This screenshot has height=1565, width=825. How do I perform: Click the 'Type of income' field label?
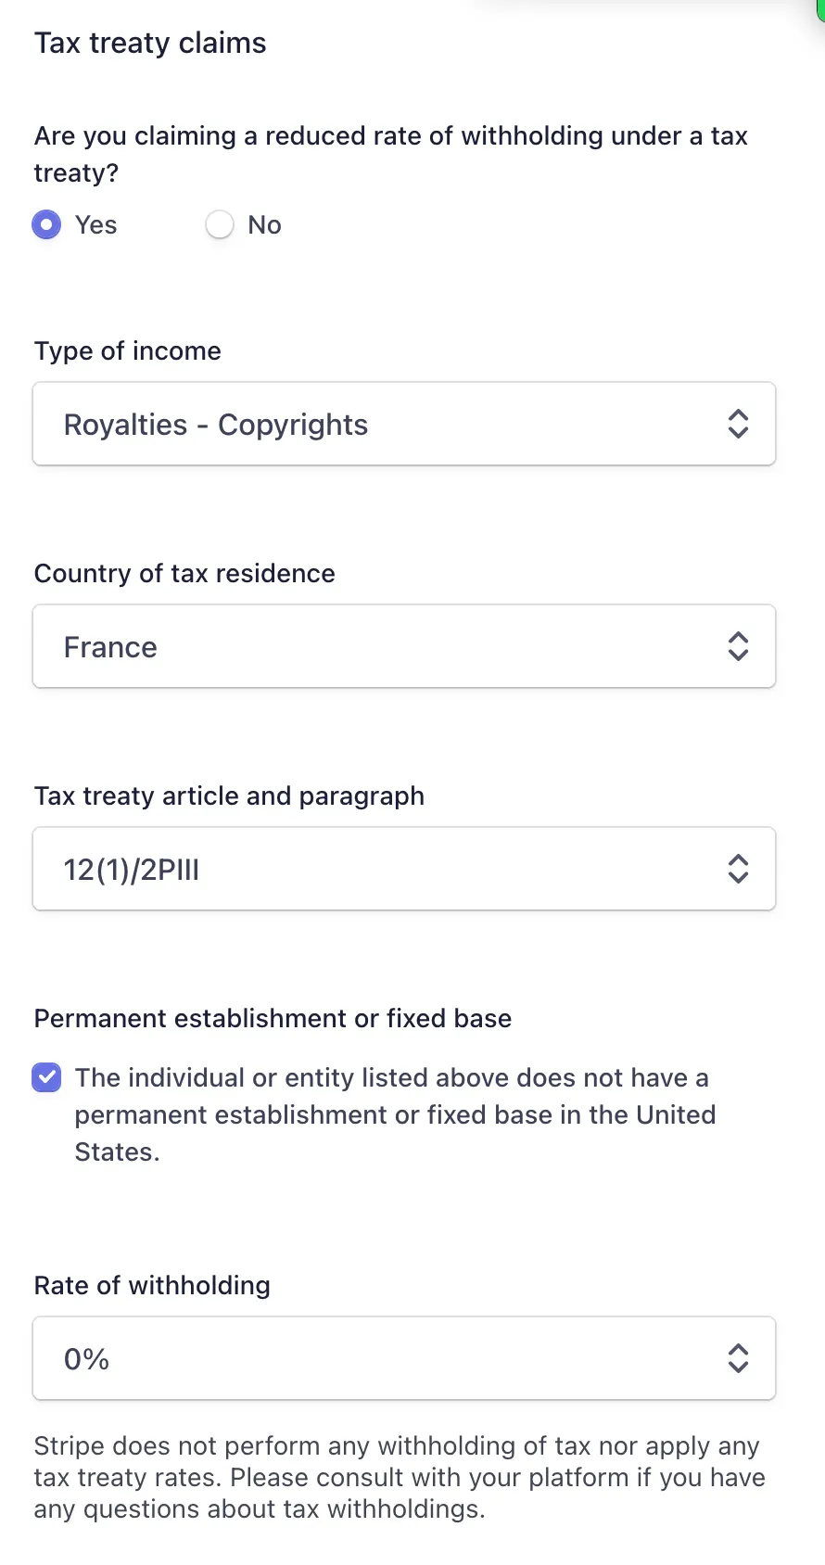pyautogui.click(x=128, y=351)
